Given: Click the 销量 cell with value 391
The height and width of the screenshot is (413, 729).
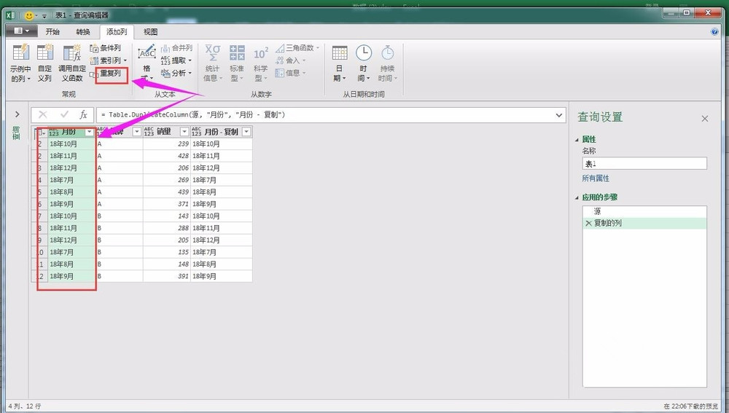Looking at the screenshot, I should (166, 276).
